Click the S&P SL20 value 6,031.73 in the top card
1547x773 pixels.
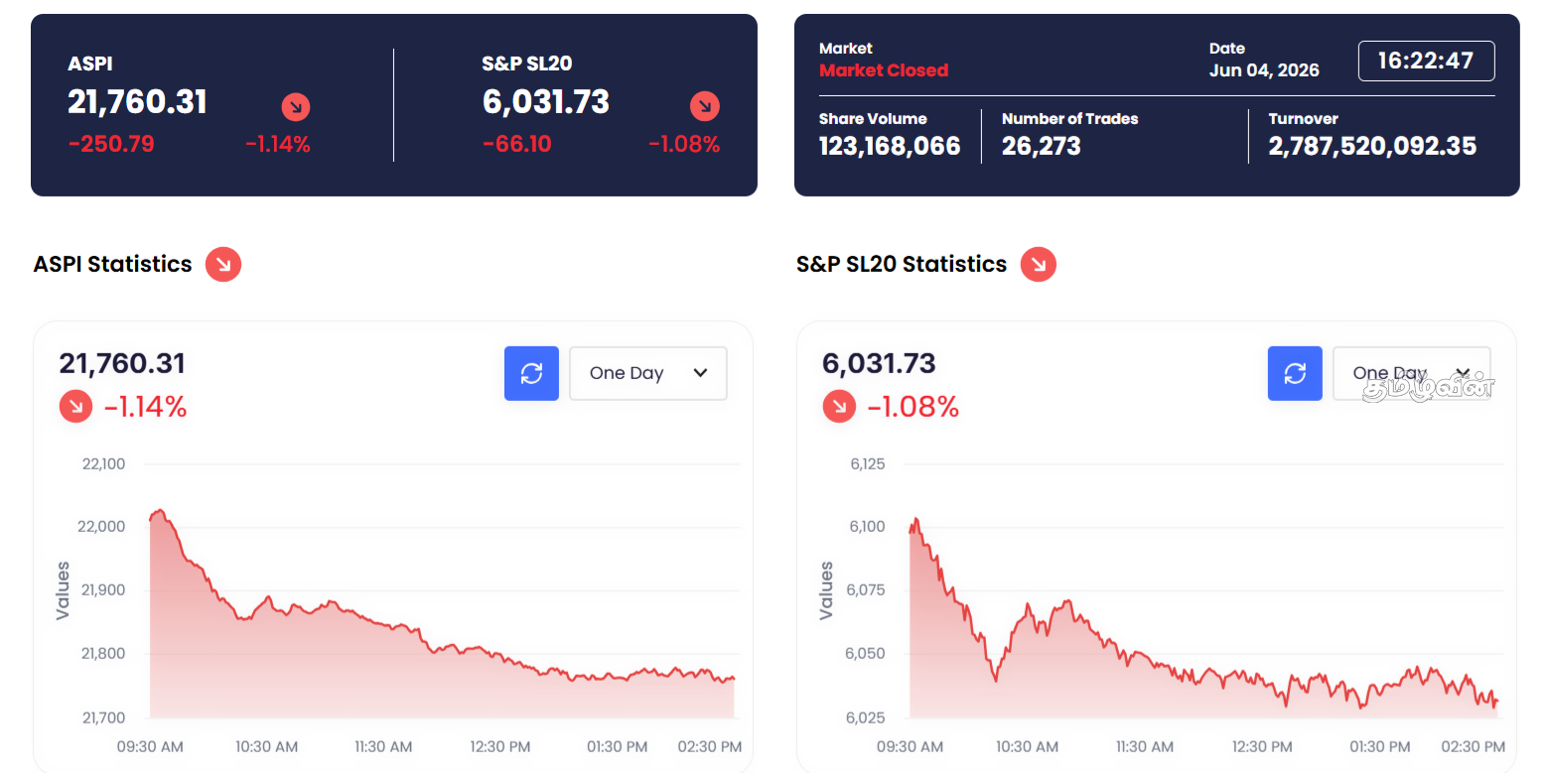(x=546, y=102)
